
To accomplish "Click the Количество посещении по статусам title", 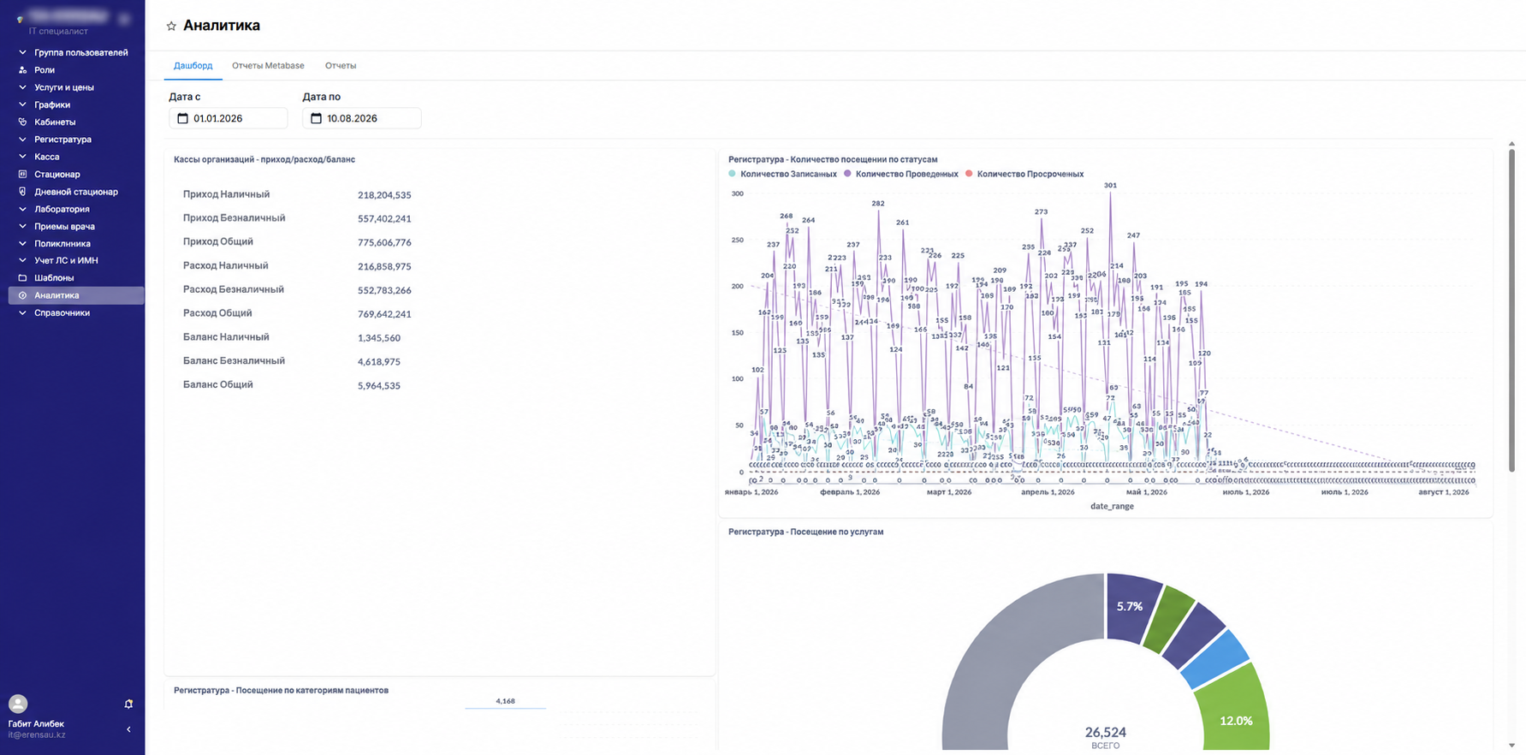I will point(833,160).
